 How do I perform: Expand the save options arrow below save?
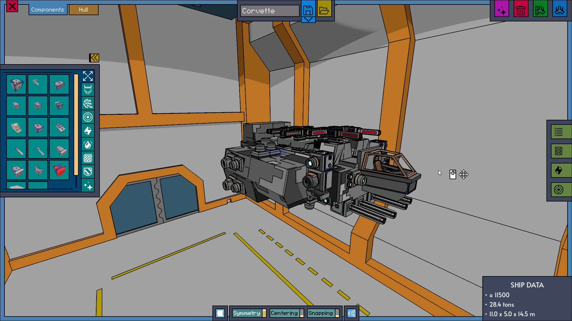tap(308, 20)
